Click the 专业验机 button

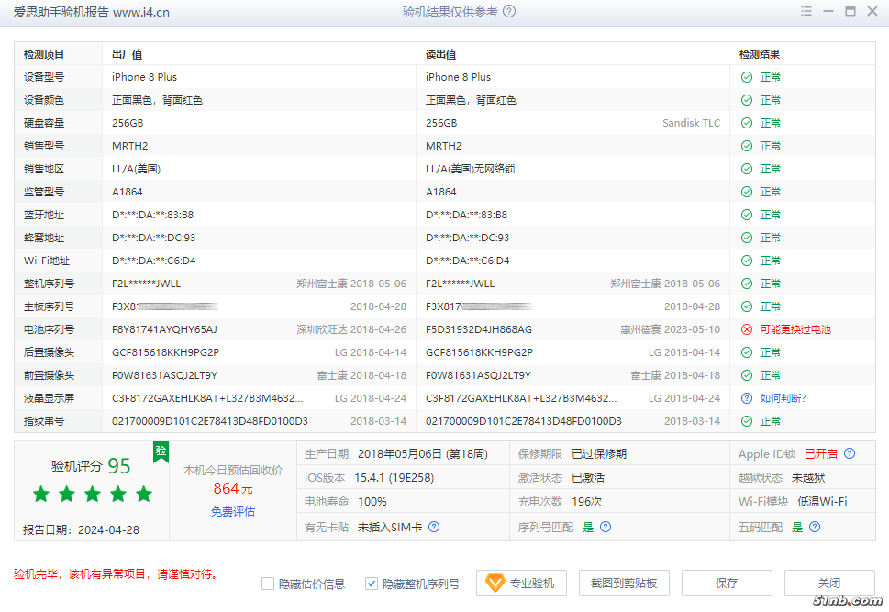click(522, 584)
